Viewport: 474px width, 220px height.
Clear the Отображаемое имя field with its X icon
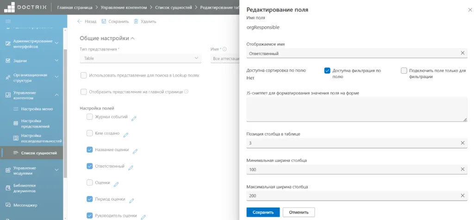[x=462, y=53]
